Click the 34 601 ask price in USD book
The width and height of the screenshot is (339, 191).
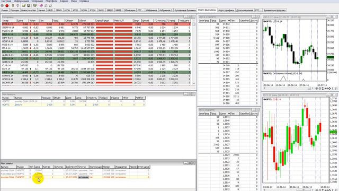click(x=226, y=62)
